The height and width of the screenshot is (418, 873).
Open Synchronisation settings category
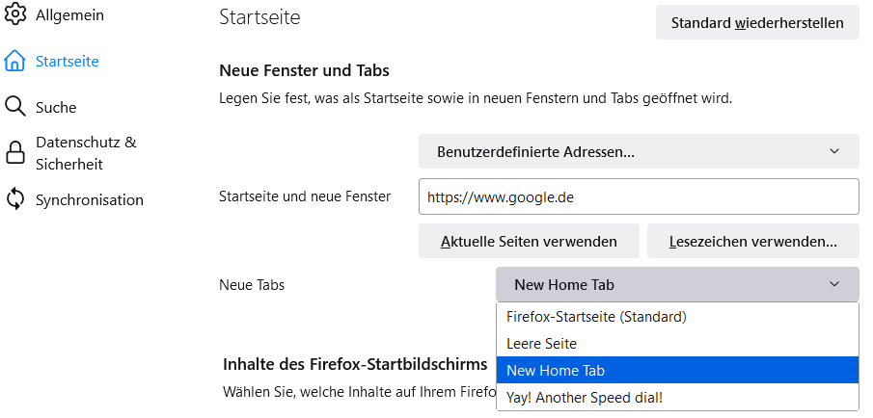pyautogui.click(x=89, y=200)
